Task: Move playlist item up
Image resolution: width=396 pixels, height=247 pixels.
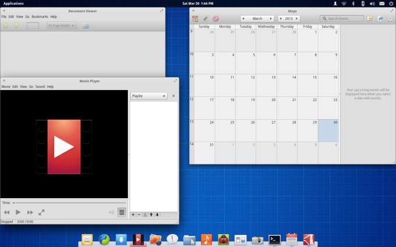Action: pos(151,214)
